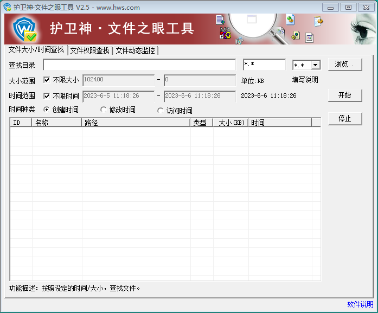Select the 访问时间 radio button
Viewport: 378px width, 313px height.
[160, 111]
